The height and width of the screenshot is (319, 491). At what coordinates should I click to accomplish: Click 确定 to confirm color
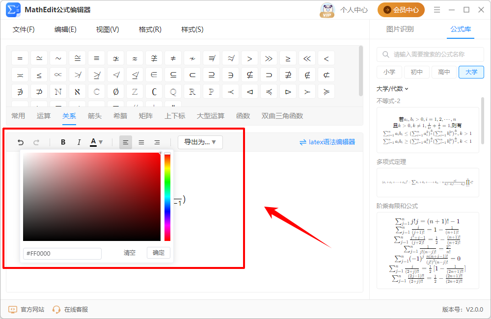click(x=159, y=253)
